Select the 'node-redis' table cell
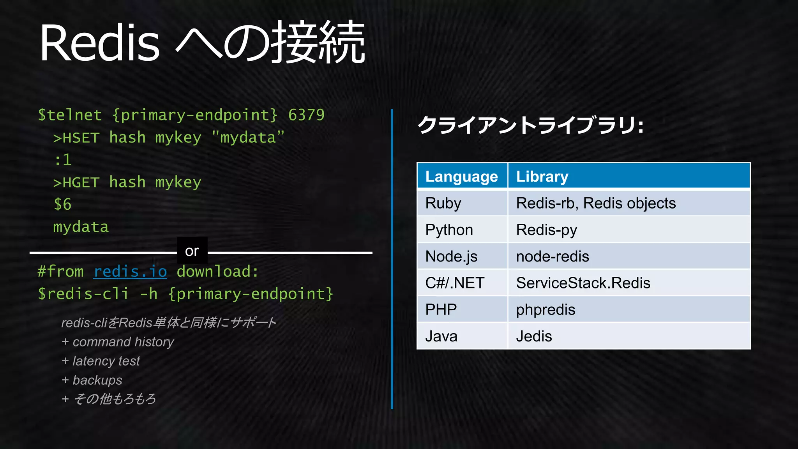Image resolution: width=798 pixels, height=449 pixels. pyautogui.click(x=629, y=256)
